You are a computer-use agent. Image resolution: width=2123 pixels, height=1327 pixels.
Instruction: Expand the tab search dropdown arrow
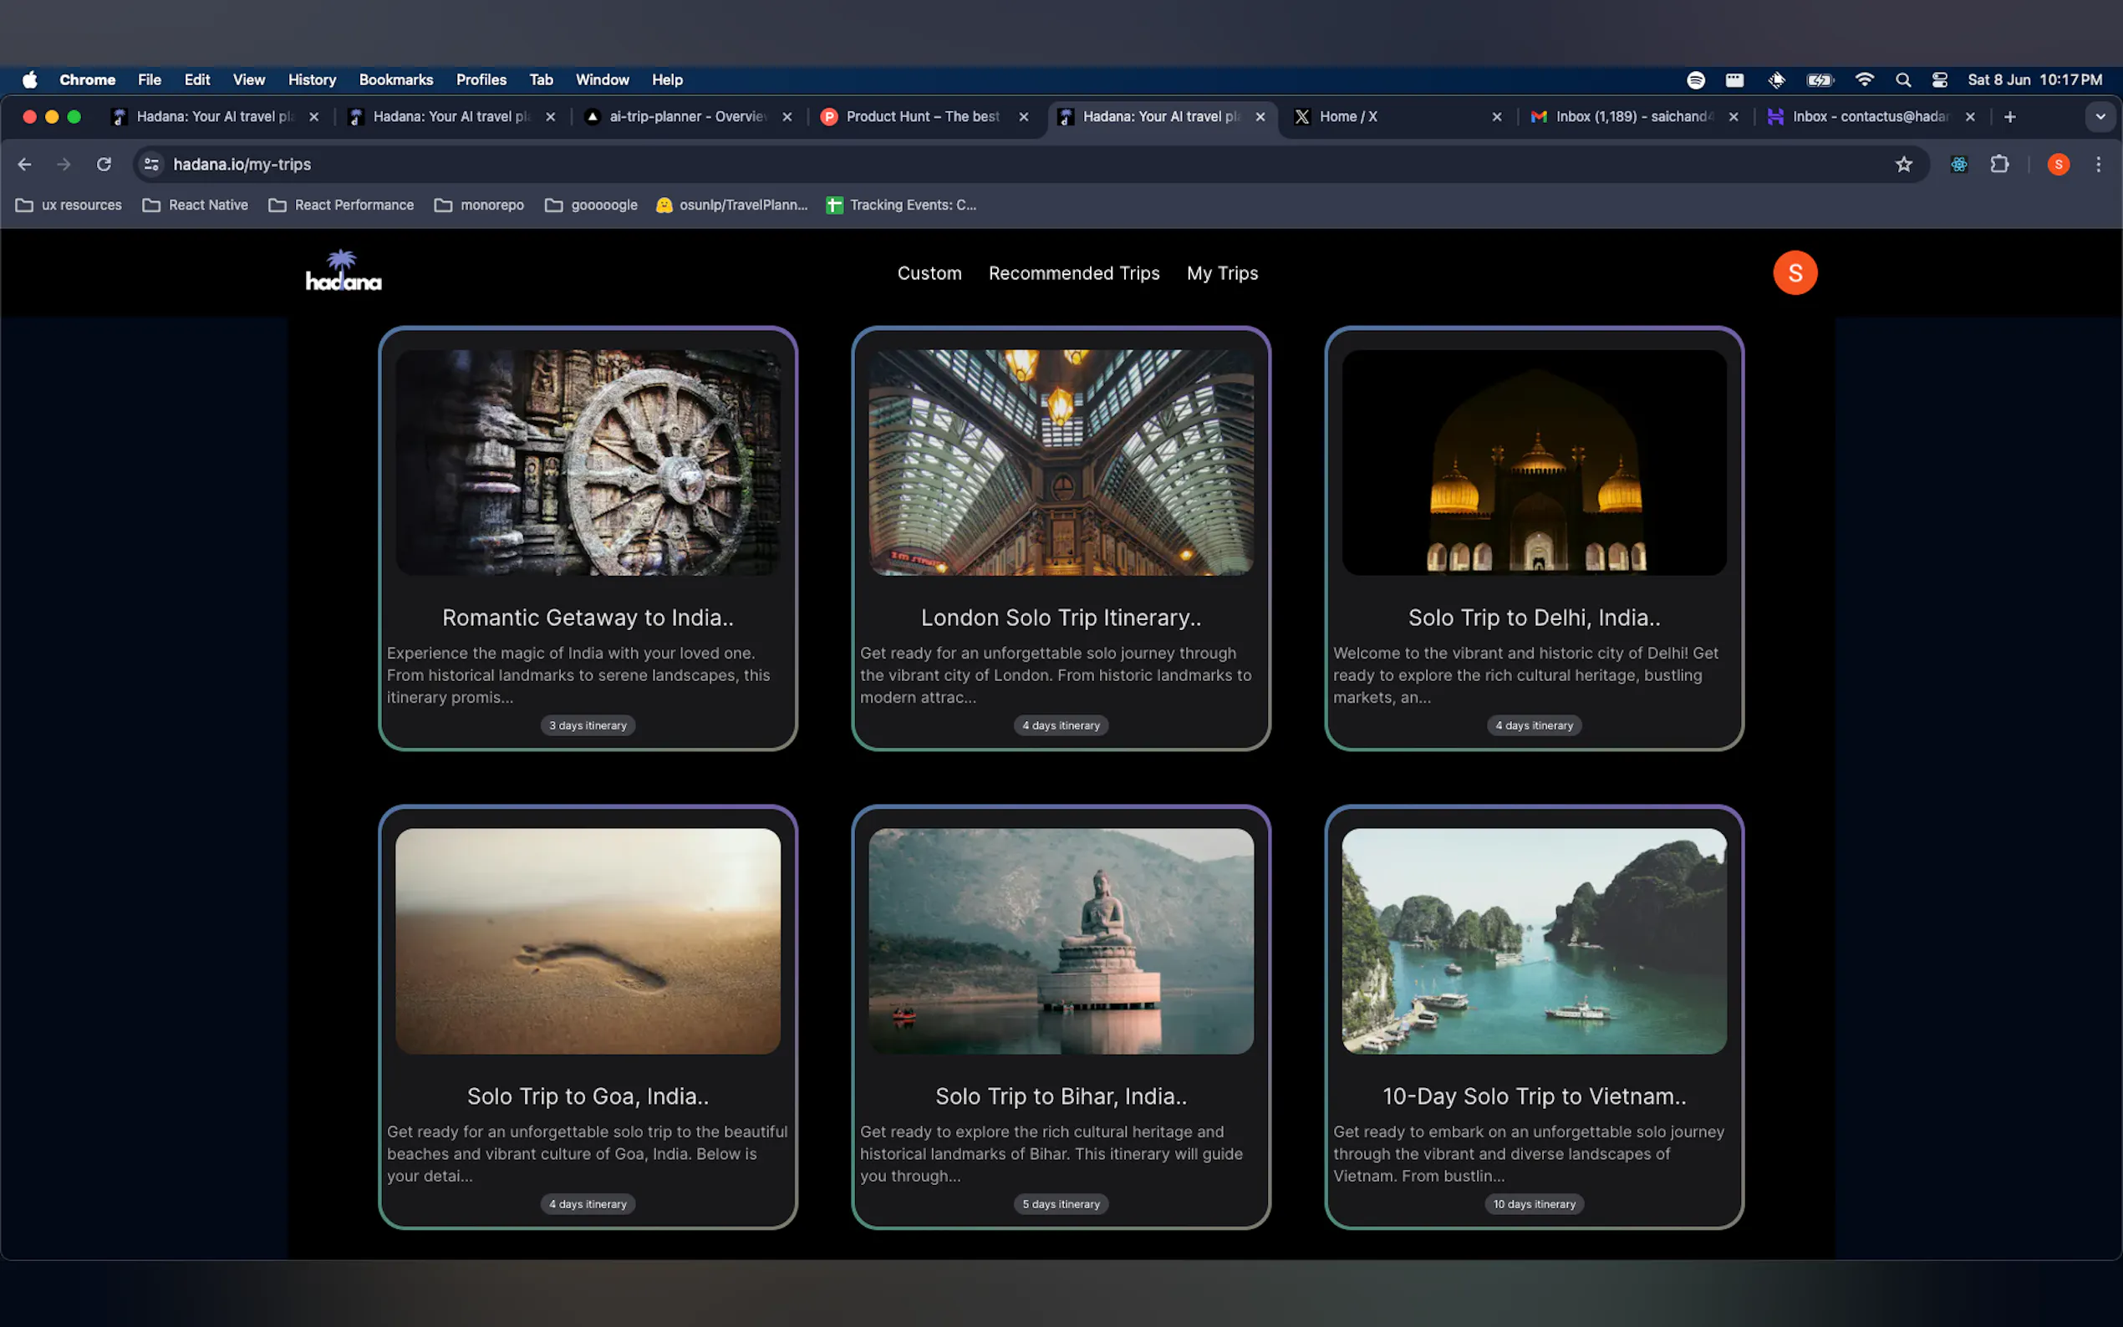pyautogui.click(x=2100, y=117)
